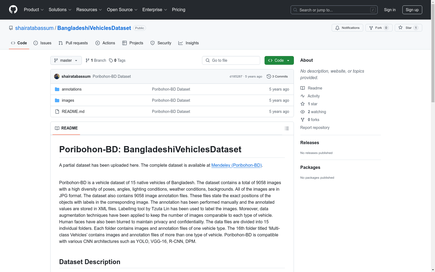This screenshot has width=435, height=272.
Task: Switch to the Issues tab
Action: (x=42, y=43)
